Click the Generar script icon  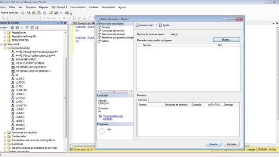[x=137, y=25]
